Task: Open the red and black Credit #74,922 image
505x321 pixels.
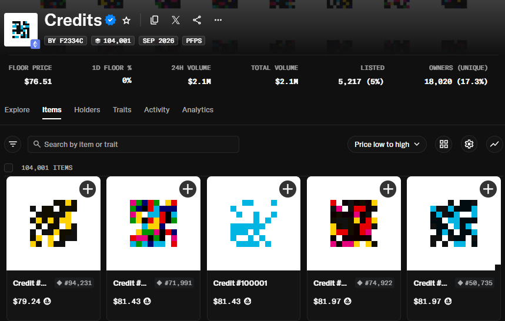Action: click(x=354, y=223)
